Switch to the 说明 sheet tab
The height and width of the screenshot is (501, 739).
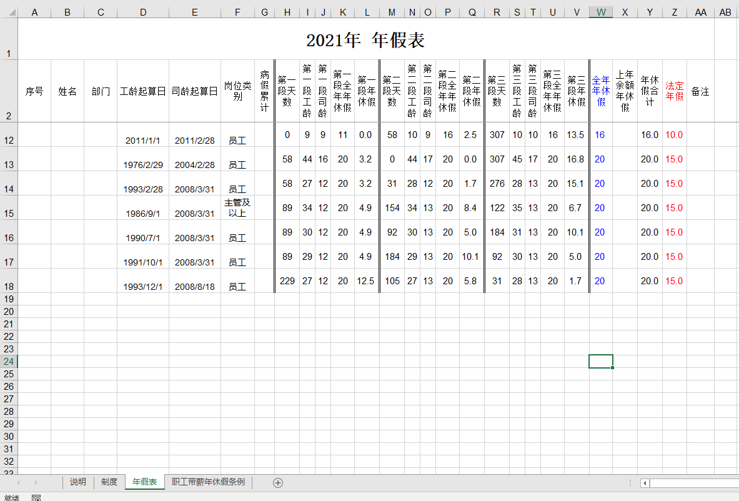point(77,482)
